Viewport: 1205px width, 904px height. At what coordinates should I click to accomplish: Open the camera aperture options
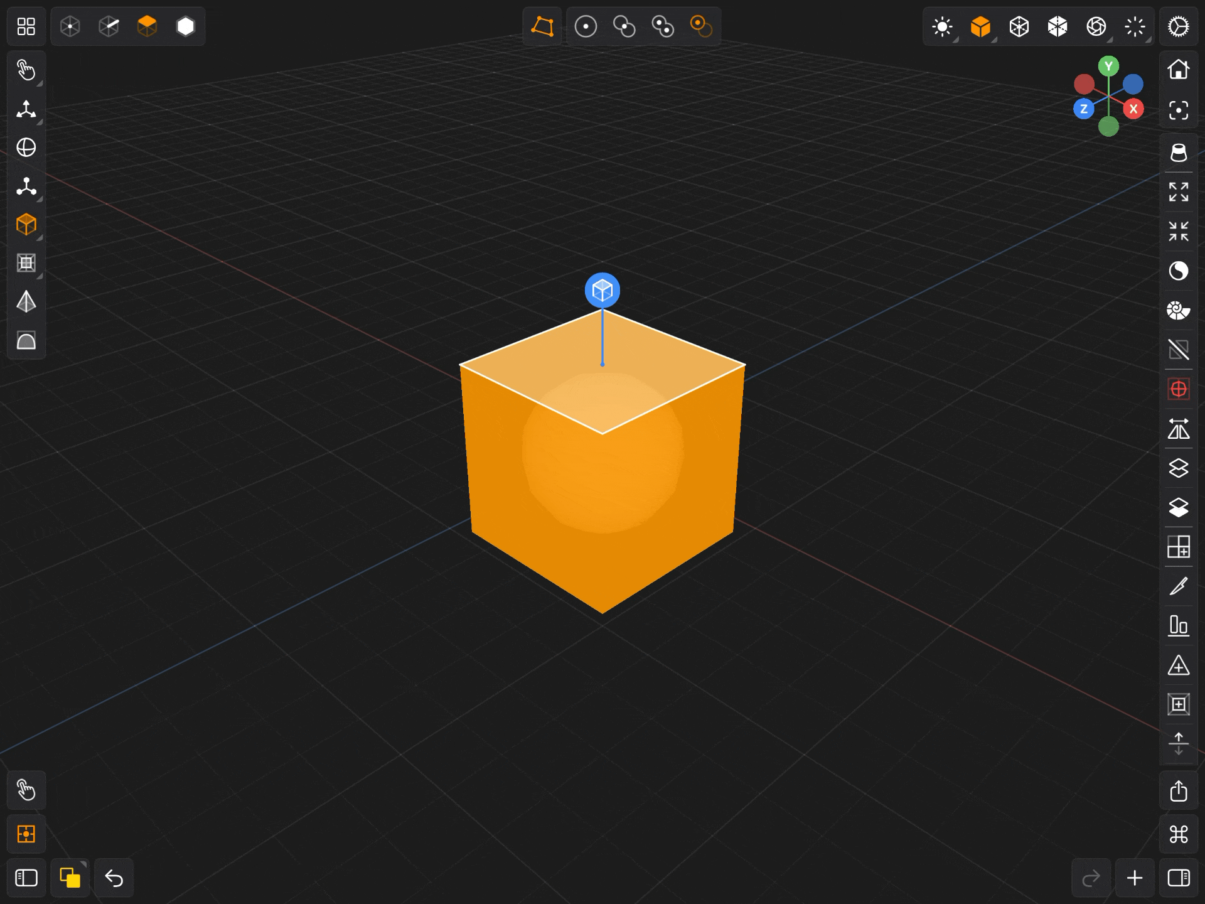click(x=1096, y=26)
